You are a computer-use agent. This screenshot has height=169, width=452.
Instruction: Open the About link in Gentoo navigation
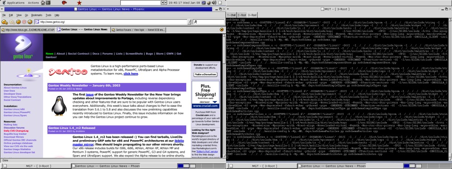click(x=61, y=54)
